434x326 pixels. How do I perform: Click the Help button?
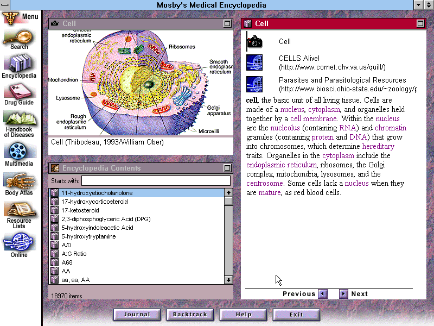(243, 315)
